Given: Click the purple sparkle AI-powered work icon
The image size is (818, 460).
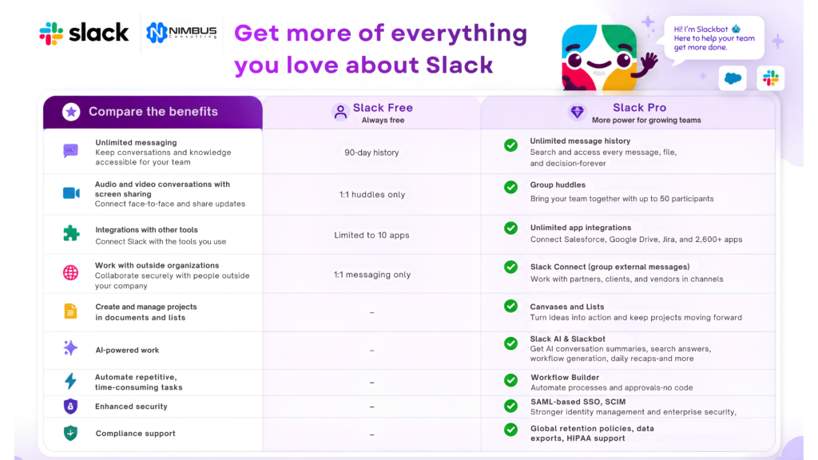Looking at the screenshot, I should pos(70,348).
